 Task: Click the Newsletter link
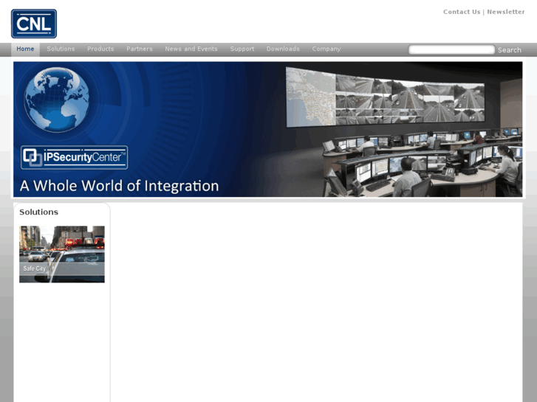[505, 12]
